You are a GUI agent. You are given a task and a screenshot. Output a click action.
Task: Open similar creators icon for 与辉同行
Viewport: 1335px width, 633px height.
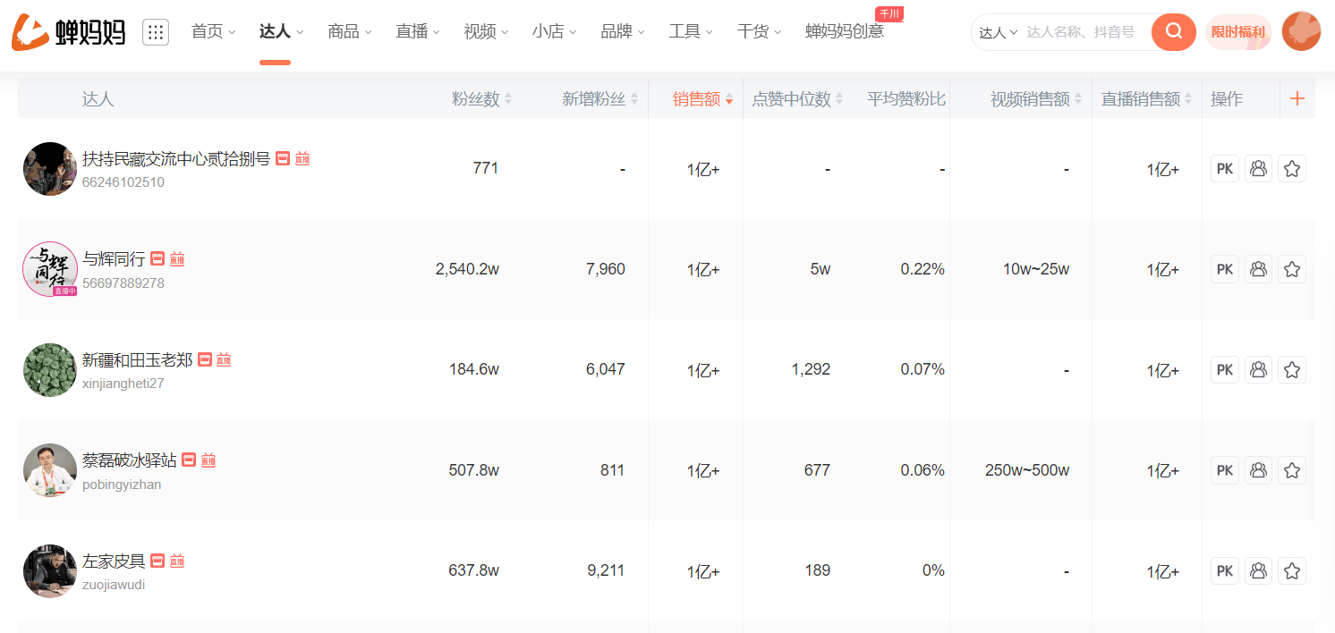pos(1258,269)
